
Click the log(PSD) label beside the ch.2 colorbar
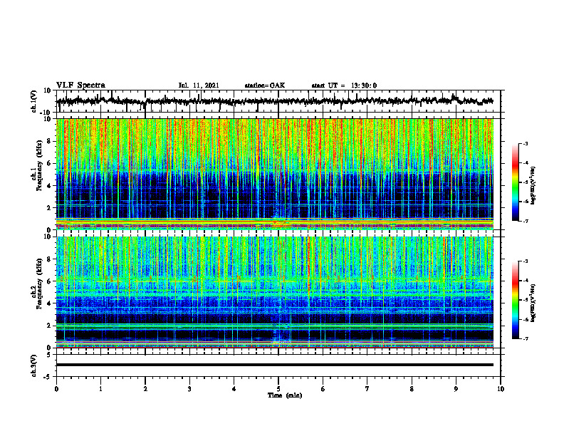coord(533,303)
